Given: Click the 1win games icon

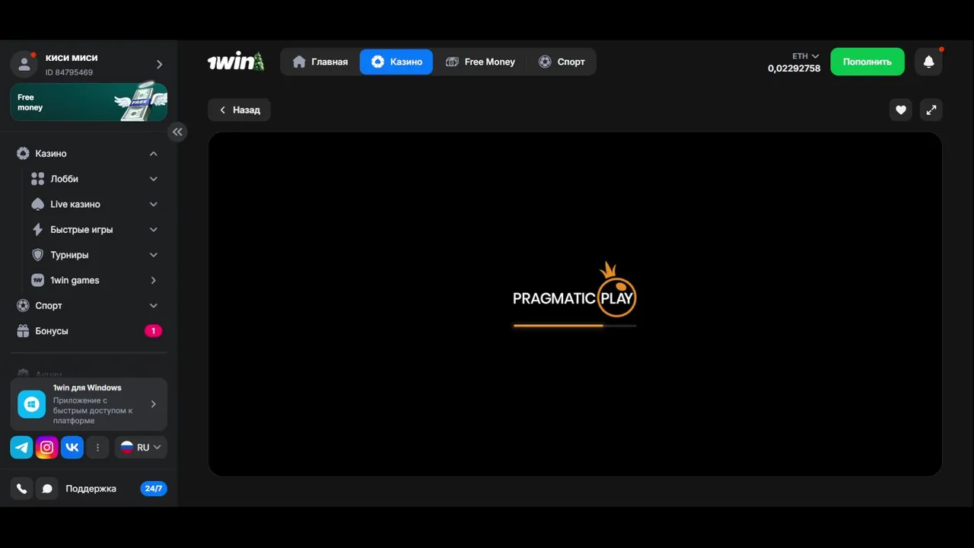Looking at the screenshot, I should [x=37, y=280].
